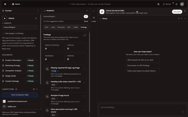Click the website field home.mlforge.in
Screen dimensions: 188x117
pos(20,27)
